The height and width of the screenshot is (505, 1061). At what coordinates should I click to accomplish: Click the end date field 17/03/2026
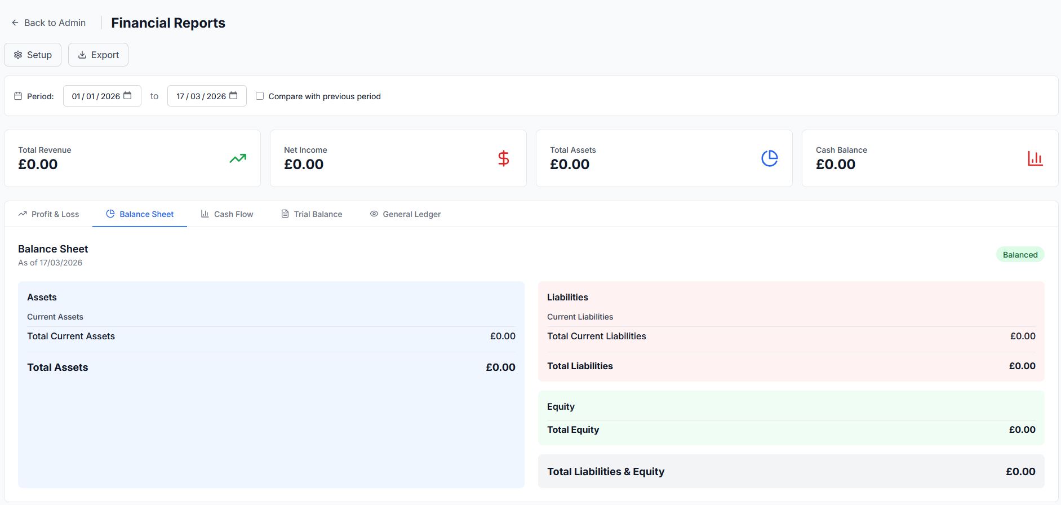click(x=207, y=96)
